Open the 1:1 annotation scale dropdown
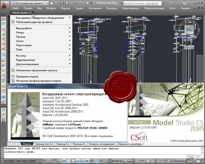205x164 pixels. pyautogui.click(x=141, y=161)
